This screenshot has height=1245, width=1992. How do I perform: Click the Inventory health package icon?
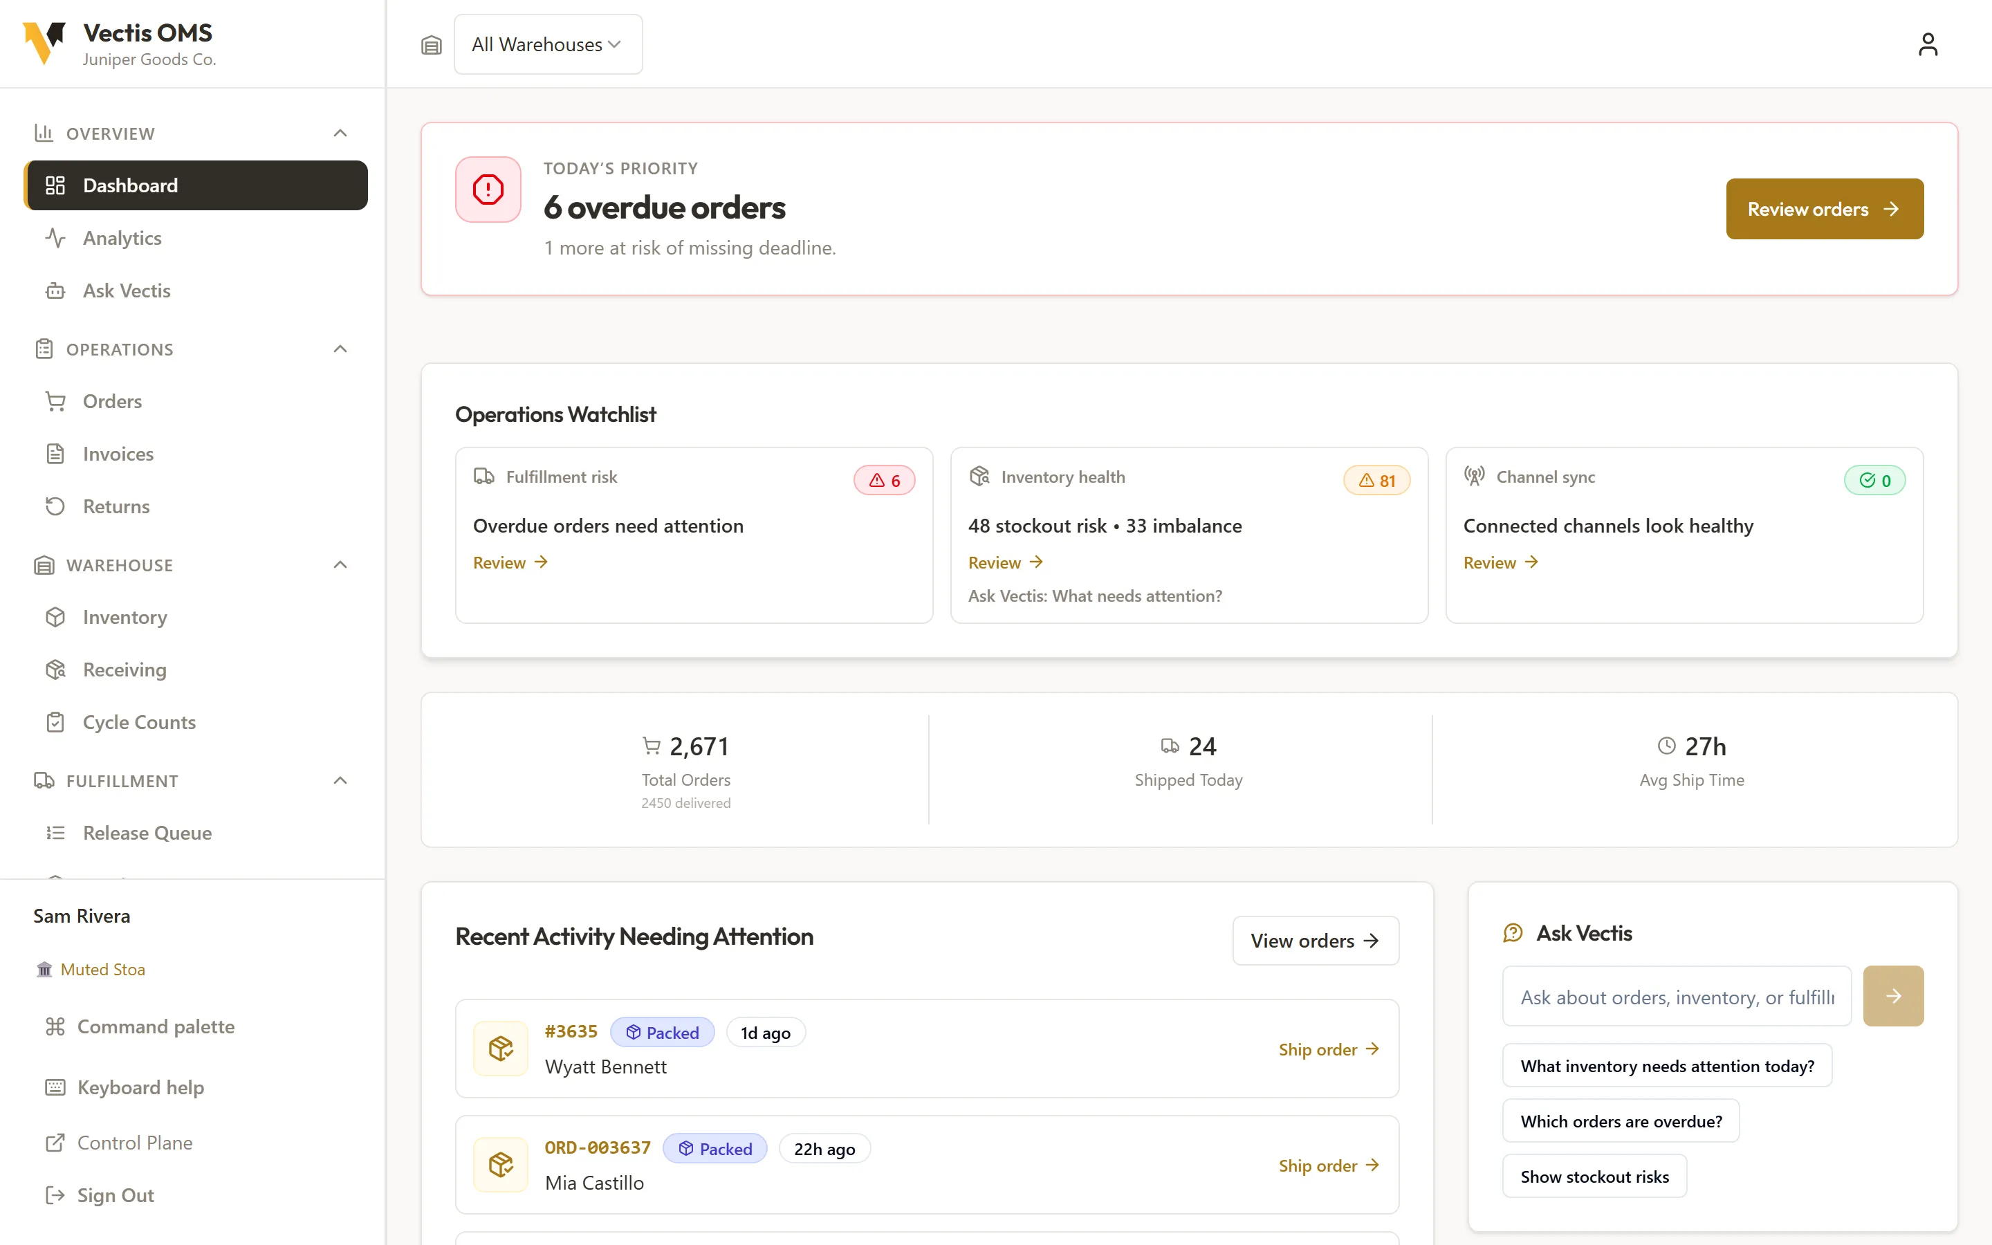[x=979, y=476]
